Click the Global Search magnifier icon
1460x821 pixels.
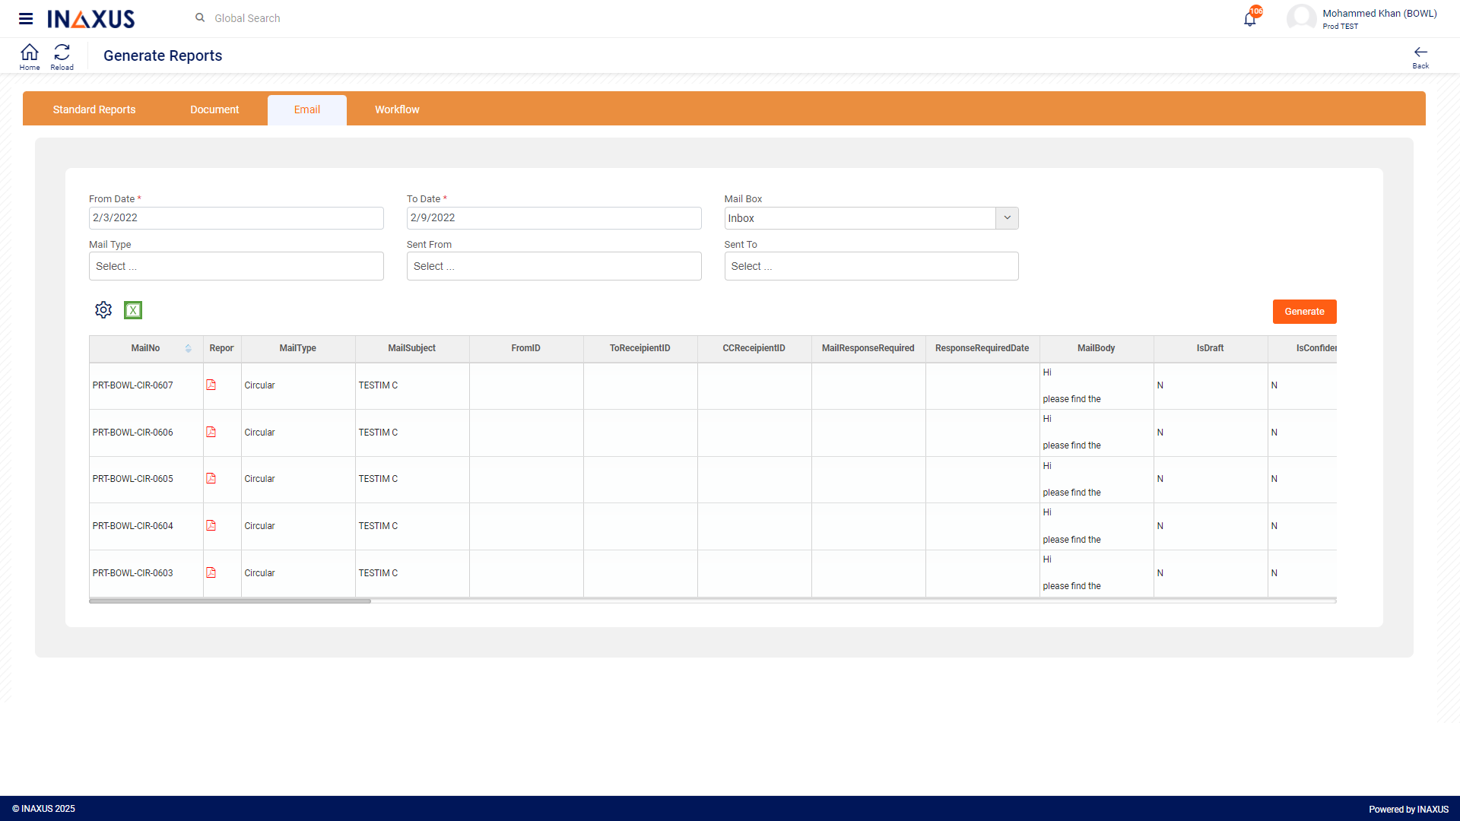(x=199, y=17)
